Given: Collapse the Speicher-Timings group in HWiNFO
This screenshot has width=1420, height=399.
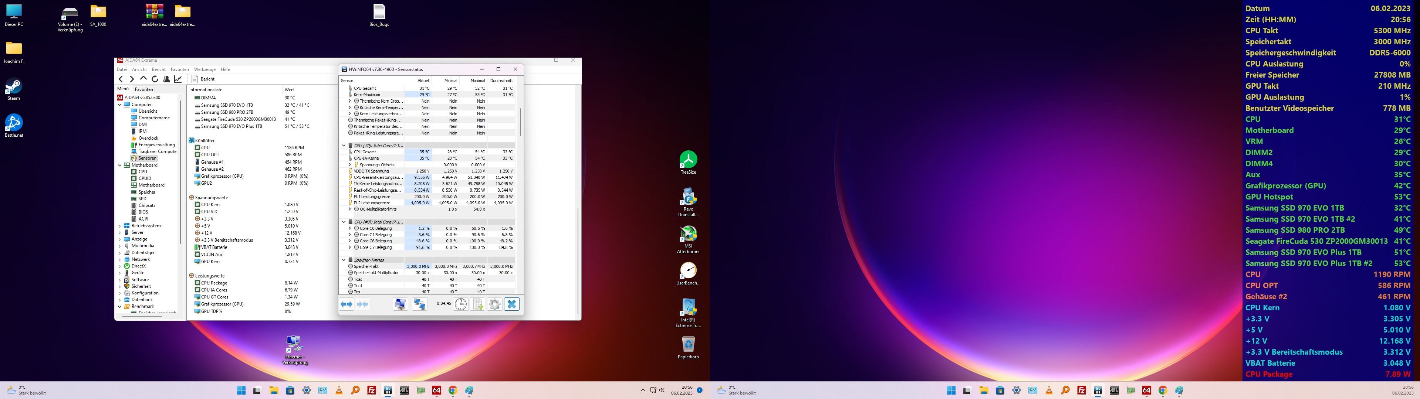Looking at the screenshot, I should point(344,260).
